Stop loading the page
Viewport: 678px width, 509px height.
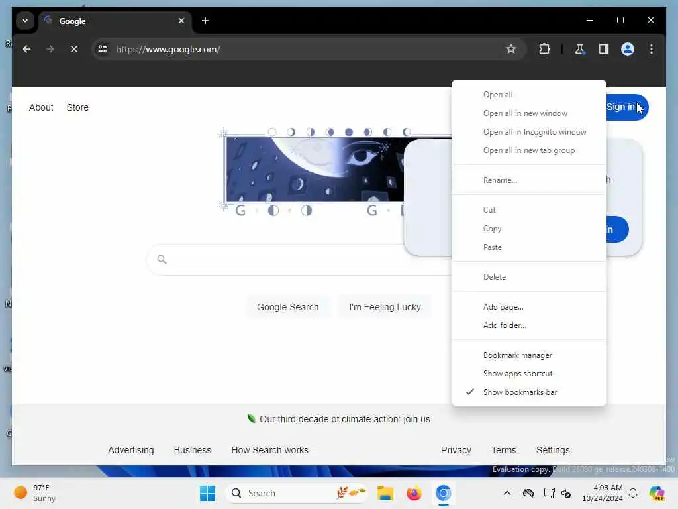74,49
